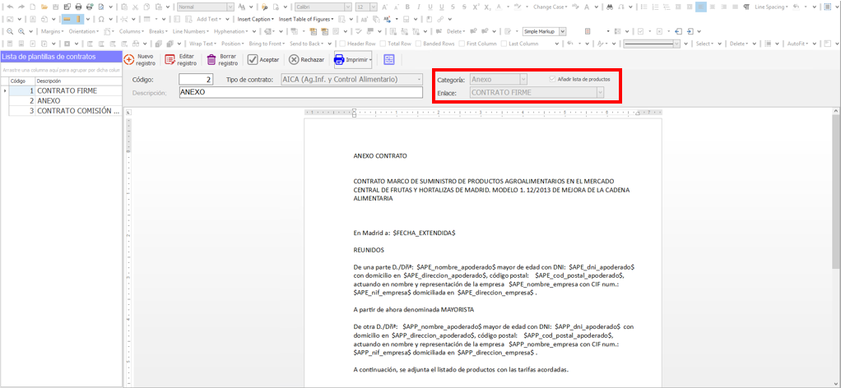The image size is (841, 388).
Task: Click the Imprimir printer icon
Action: coord(339,59)
